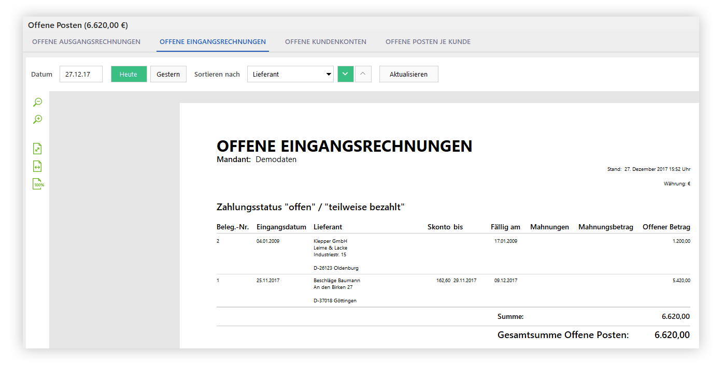
Task: Go to Offene Posten je Kunde tab
Action: 428,42
